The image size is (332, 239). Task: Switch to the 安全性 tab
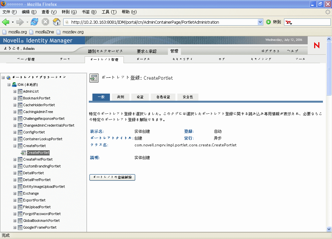tap(188, 97)
